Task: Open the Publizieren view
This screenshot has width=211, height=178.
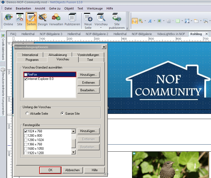Action: pyautogui.click(x=72, y=20)
